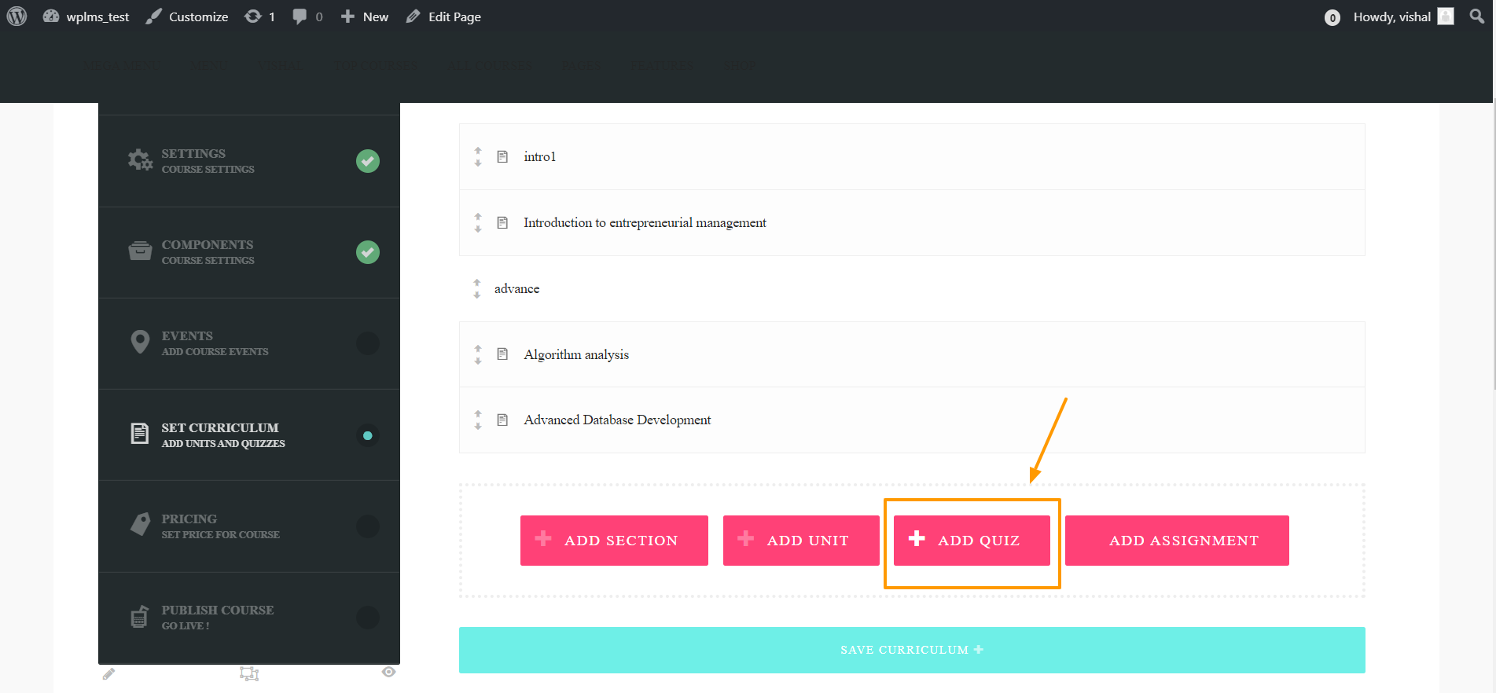Viewport: 1496px width, 693px height.
Task: Click the status circle for Events
Action: (x=368, y=343)
